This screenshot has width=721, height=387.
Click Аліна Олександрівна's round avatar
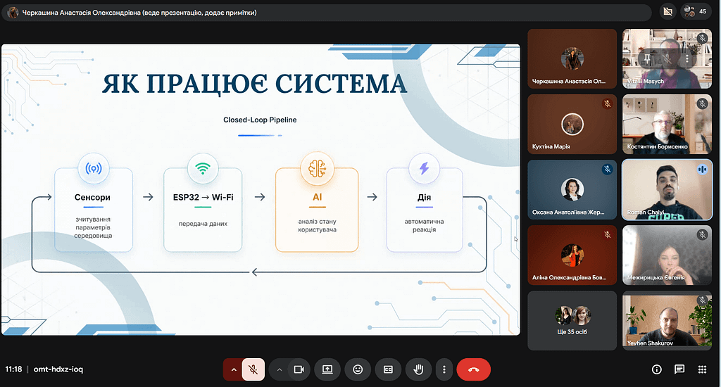pos(572,255)
